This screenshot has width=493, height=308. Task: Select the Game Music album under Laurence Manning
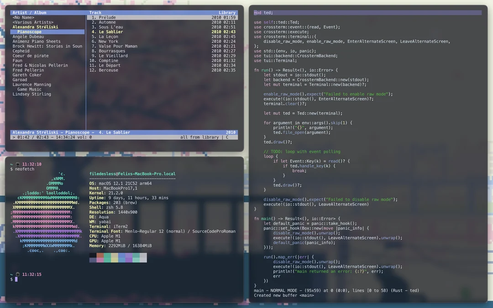click(x=29, y=89)
